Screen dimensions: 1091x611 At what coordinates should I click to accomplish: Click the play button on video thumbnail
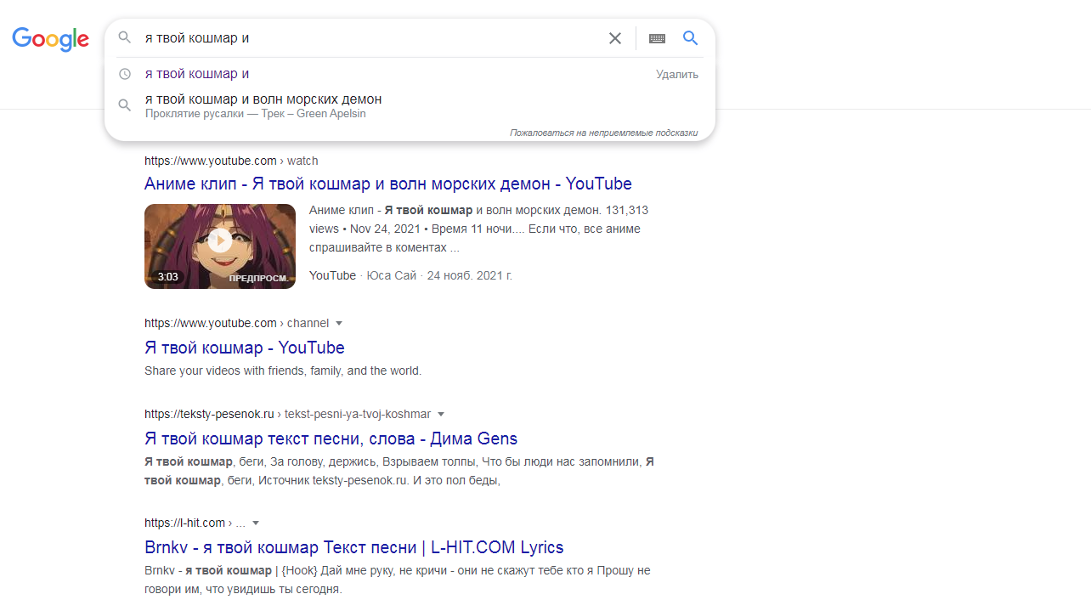point(220,240)
